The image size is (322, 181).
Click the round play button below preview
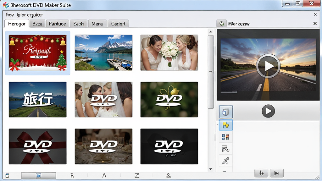point(268,111)
